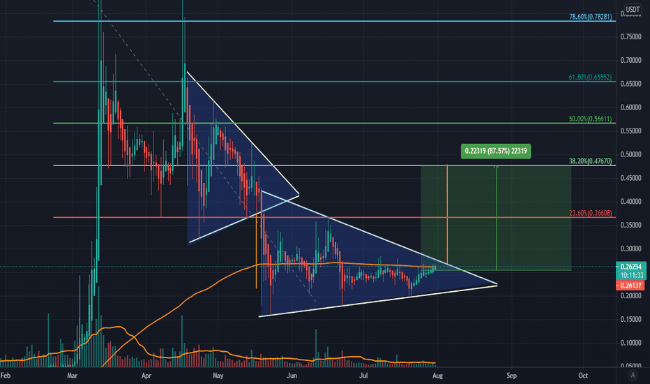Select the 50.00%(0.56611) Fibonacci level label
The image size is (650, 384).
coord(590,119)
